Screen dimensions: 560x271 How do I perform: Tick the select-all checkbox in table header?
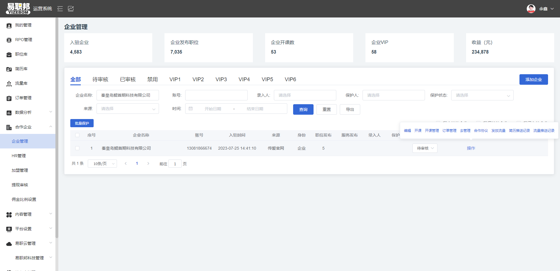(x=77, y=135)
